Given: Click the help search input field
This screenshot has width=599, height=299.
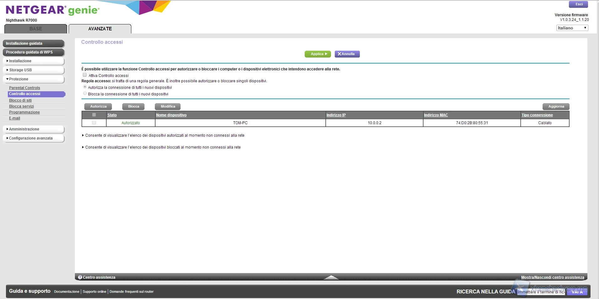Looking at the screenshot, I should [541, 292].
